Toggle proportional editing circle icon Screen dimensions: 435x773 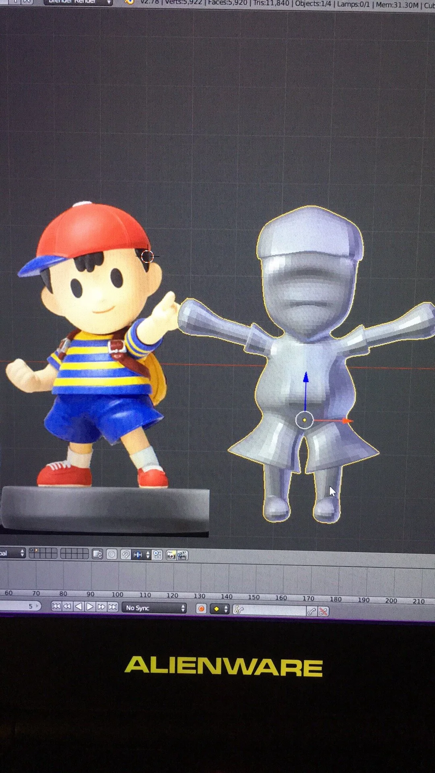112,554
